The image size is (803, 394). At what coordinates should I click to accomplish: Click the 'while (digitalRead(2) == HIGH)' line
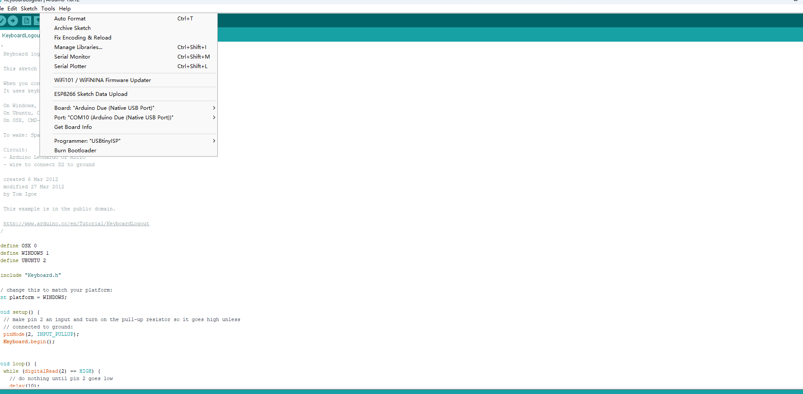[x=52, y=371]
